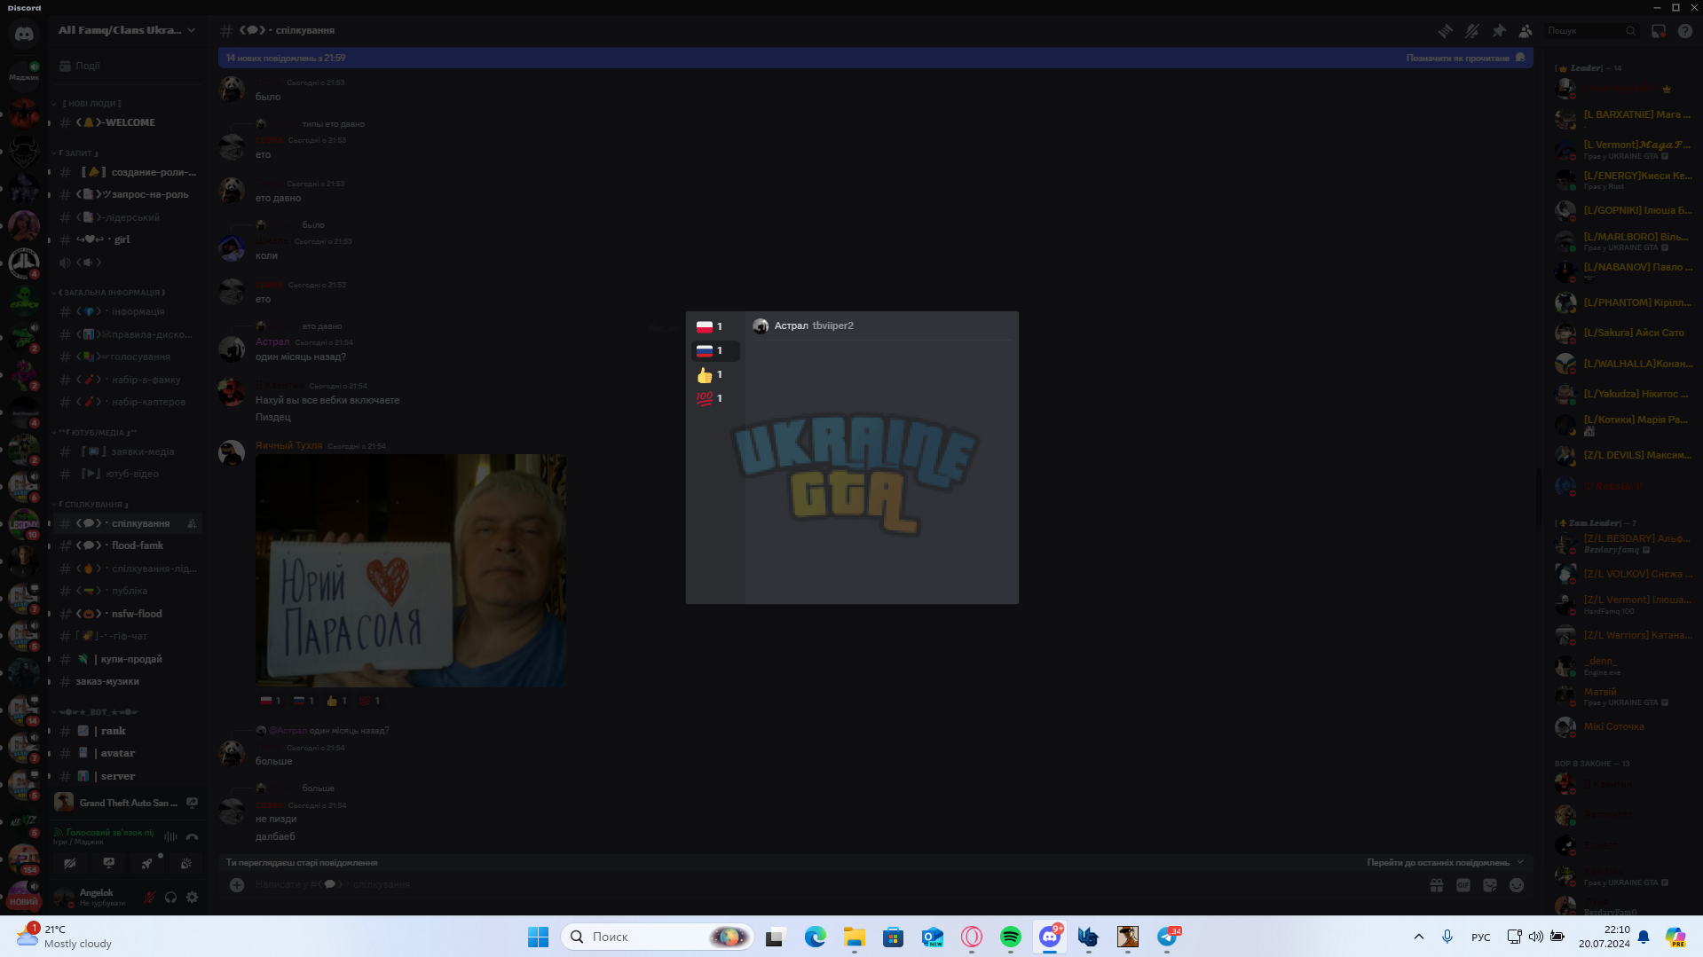Open the rank bot channel
Viewport: 1703px width, 957px height.
pos(127,731)
